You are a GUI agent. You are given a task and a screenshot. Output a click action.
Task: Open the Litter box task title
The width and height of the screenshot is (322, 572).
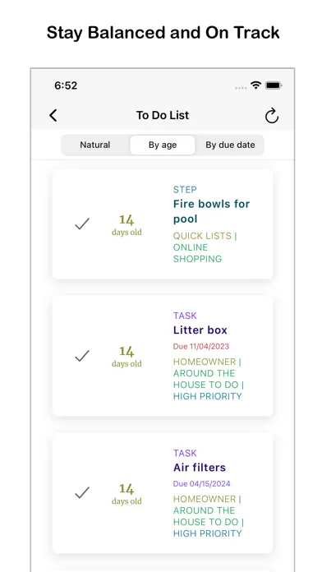click(x=200, y=330)
